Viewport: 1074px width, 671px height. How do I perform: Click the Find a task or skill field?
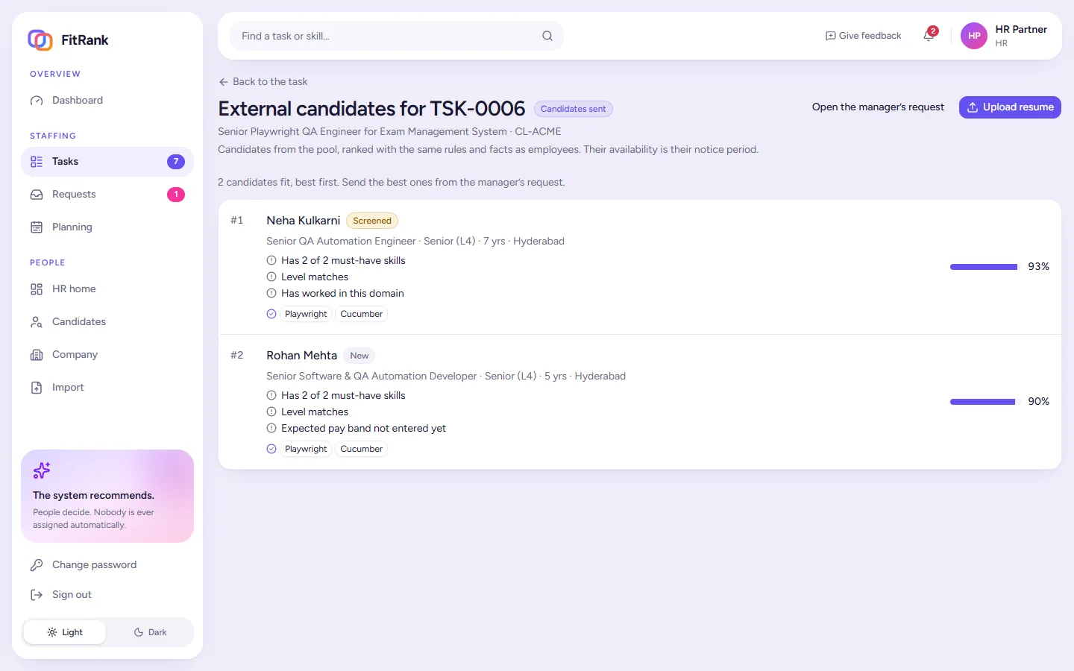pyautogui.click(x=397, y=36)
